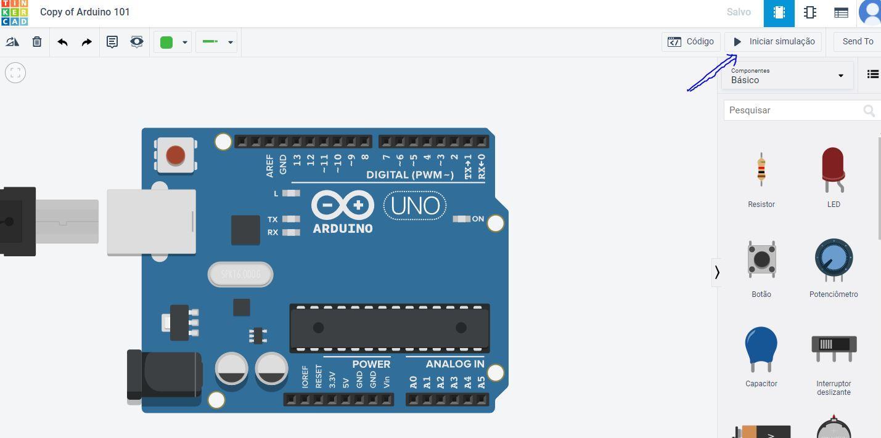
Task: Delete selection with trash icon
Action: [x=37, y=42]
